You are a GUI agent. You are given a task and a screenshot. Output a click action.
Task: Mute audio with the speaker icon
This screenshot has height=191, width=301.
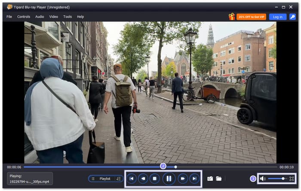click(262, 179)
